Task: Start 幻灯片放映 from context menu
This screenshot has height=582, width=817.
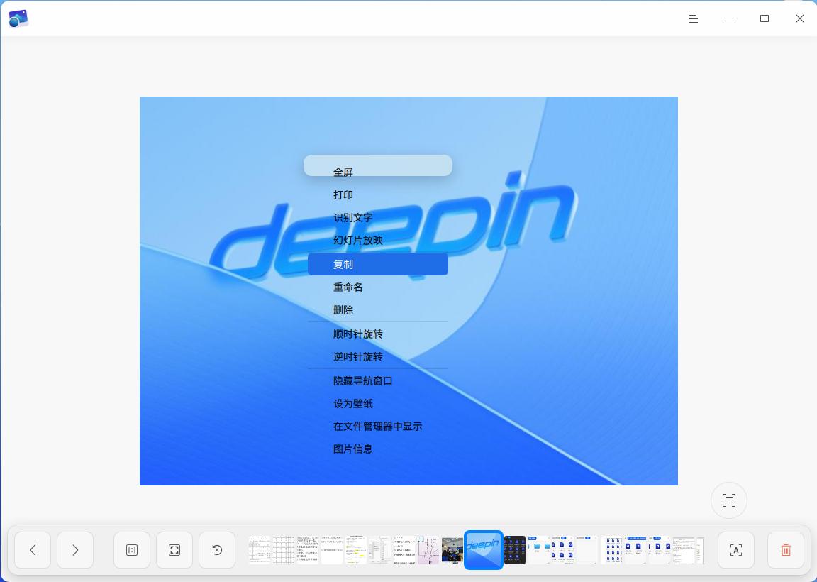Action: click(x=378, y=241)
